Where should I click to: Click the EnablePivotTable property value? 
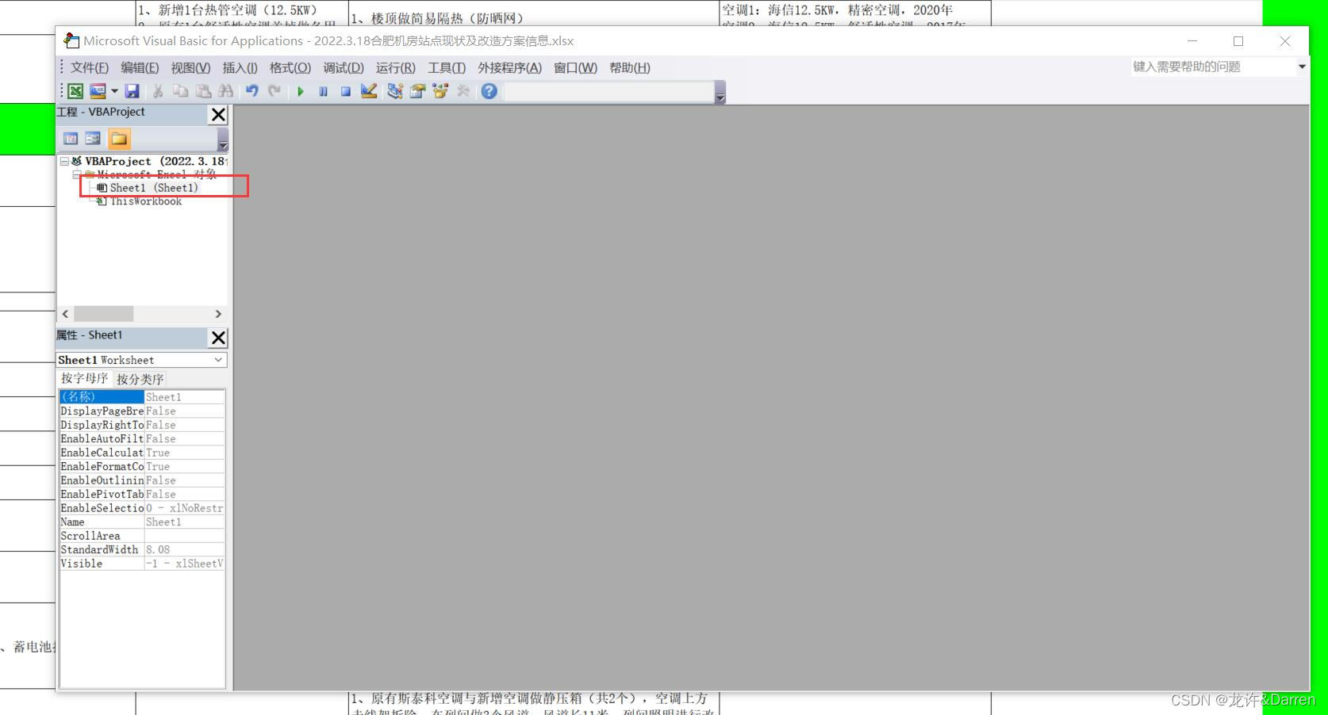184,495
